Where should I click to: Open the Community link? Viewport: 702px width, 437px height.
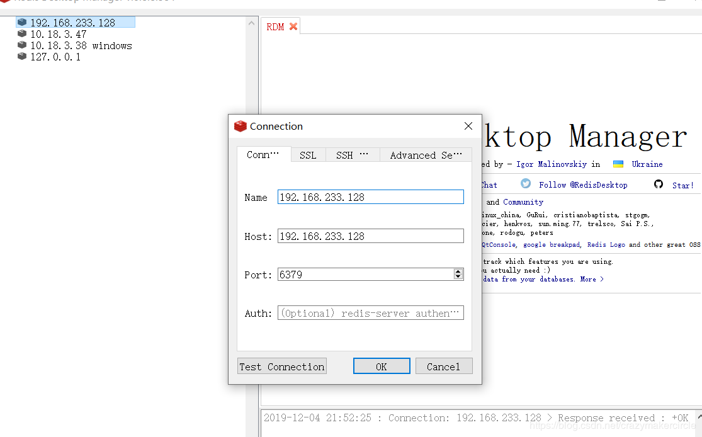click(523, 202)
